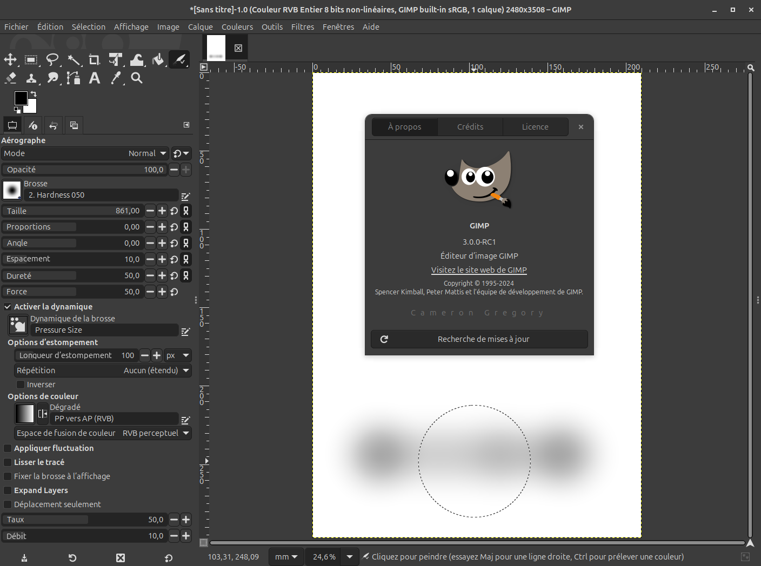Select the Clone stamp tool

(31, 78)
